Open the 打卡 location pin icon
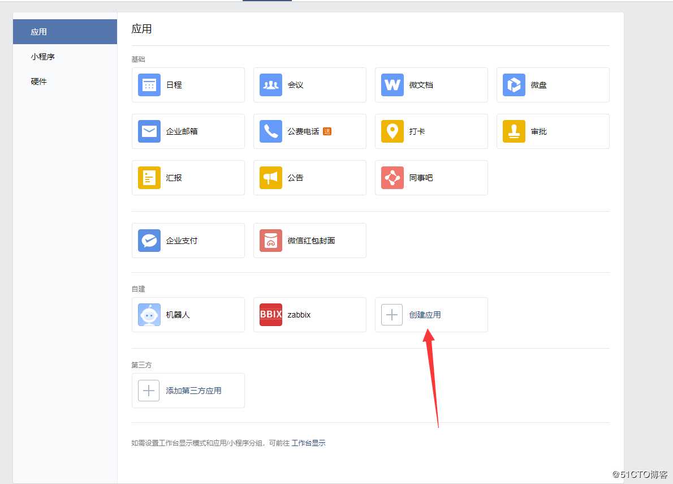673x484 pixels. pos(392,131)
